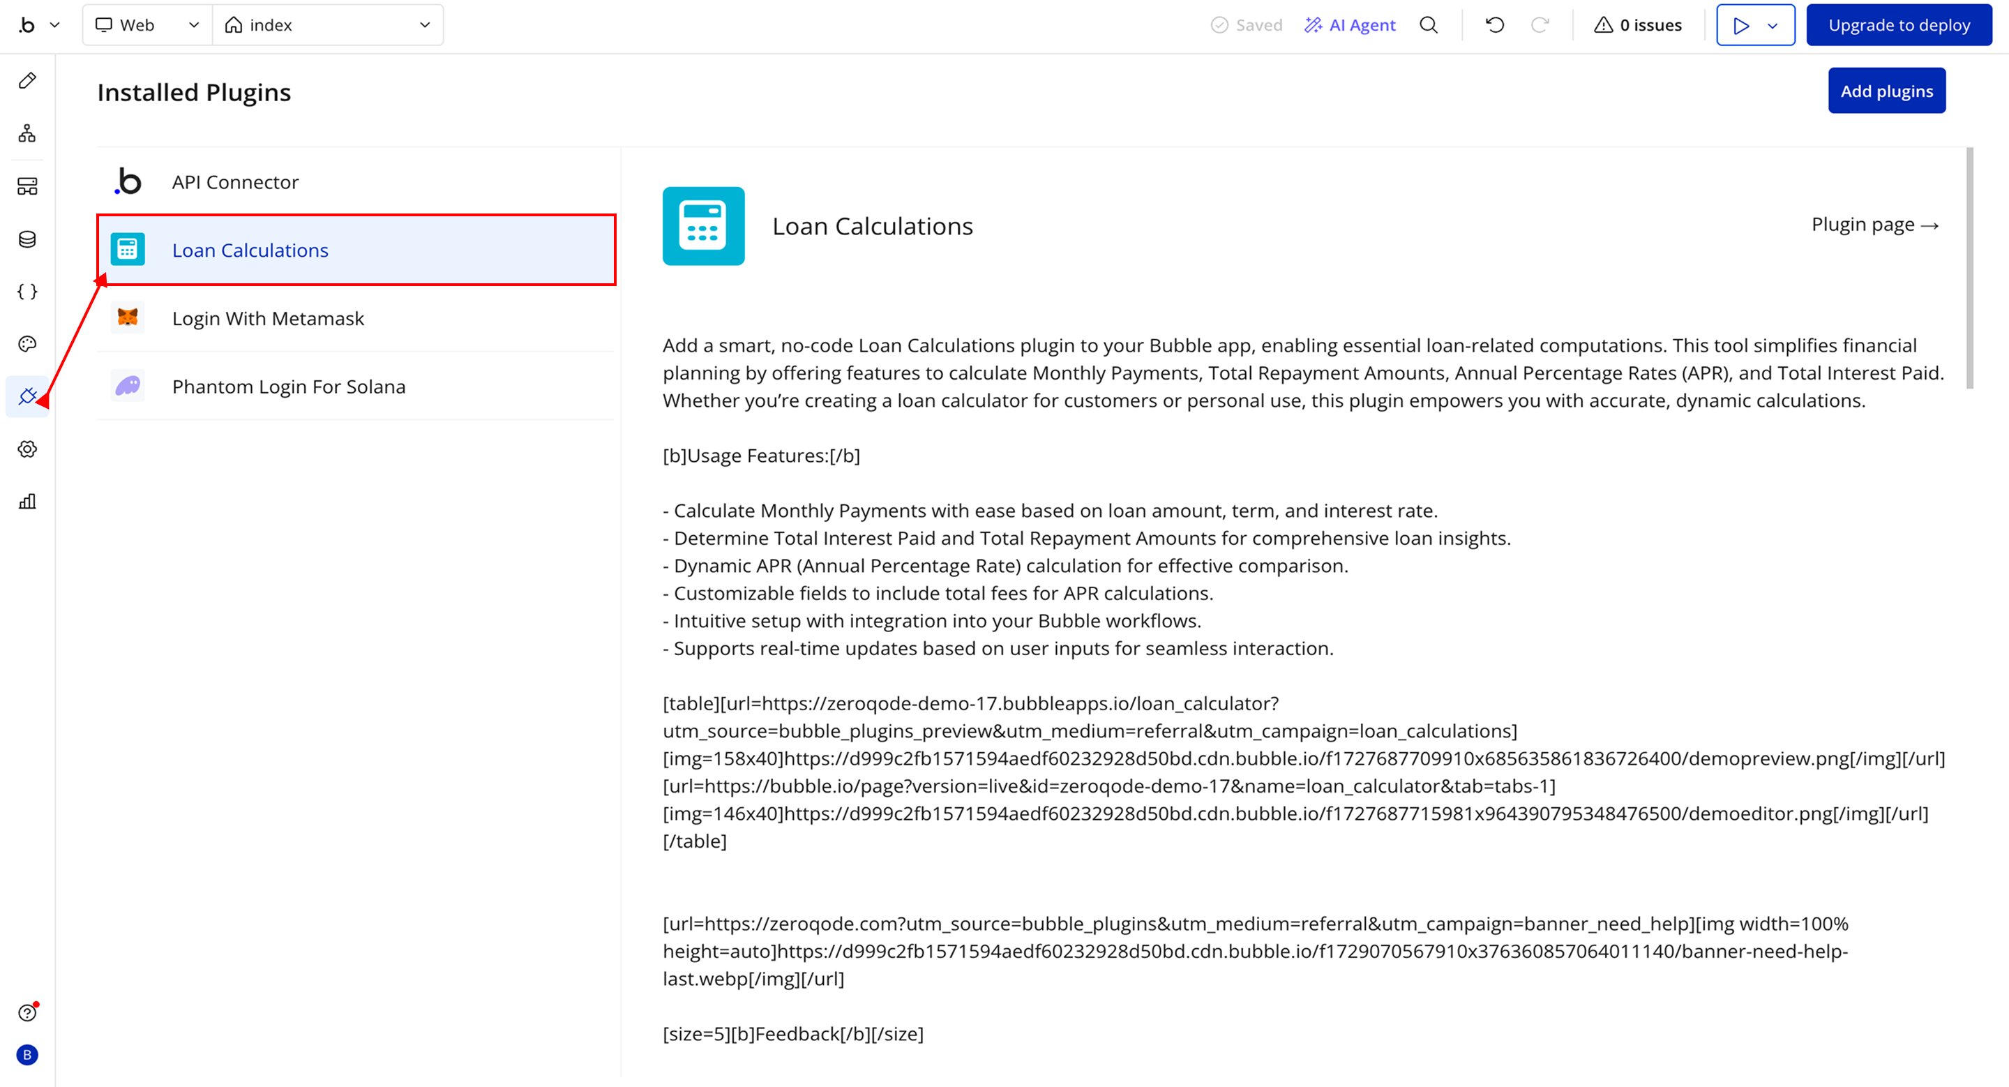
Task: Open the Plugin page link
Action: 1874,225
